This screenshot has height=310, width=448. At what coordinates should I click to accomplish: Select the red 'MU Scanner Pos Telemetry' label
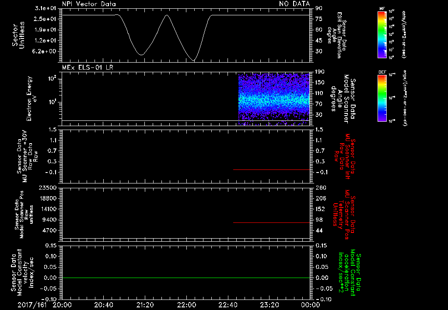point(344,215)
